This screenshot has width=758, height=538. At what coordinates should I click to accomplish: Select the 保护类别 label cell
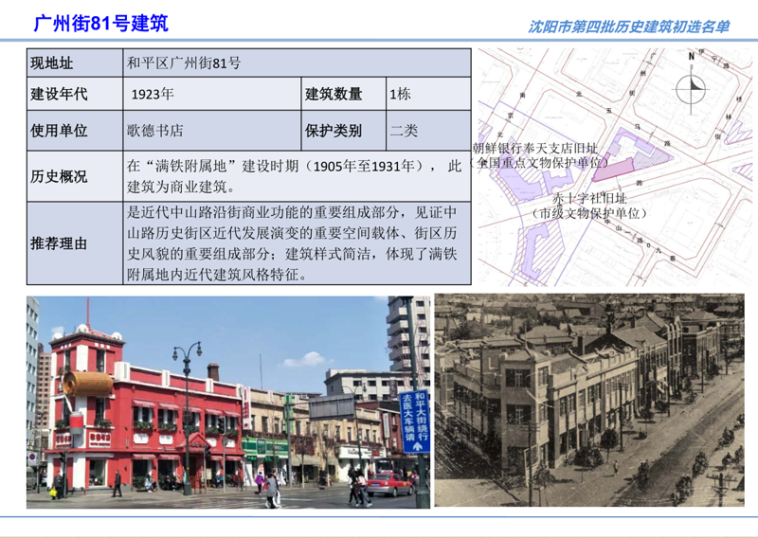[343, 130]
